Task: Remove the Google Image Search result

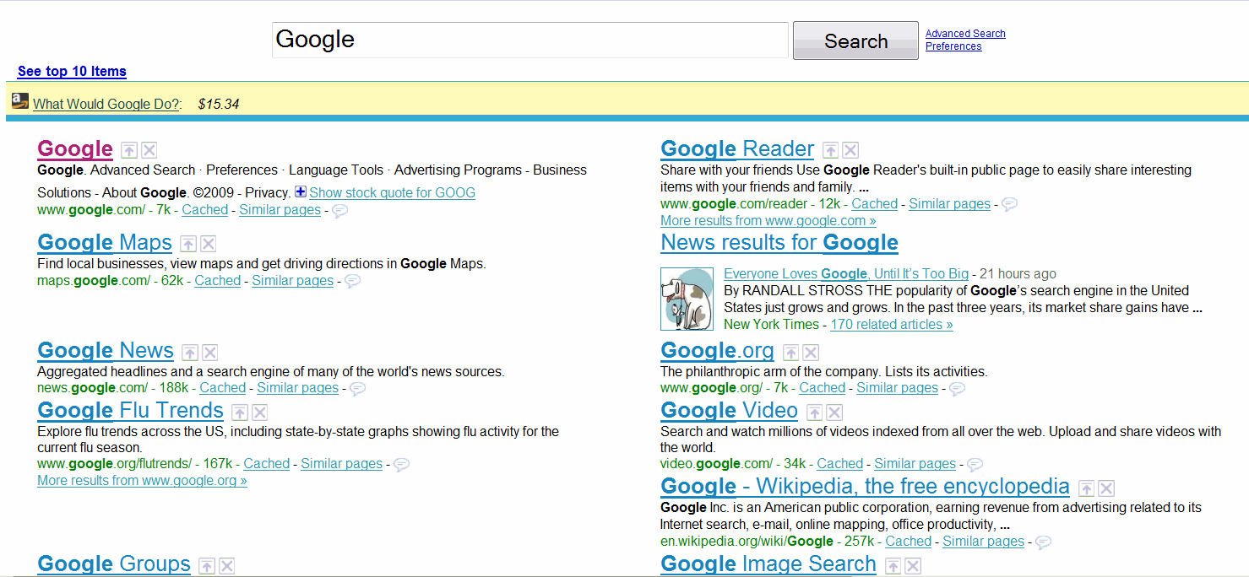Action: click(x=913, y=565)
